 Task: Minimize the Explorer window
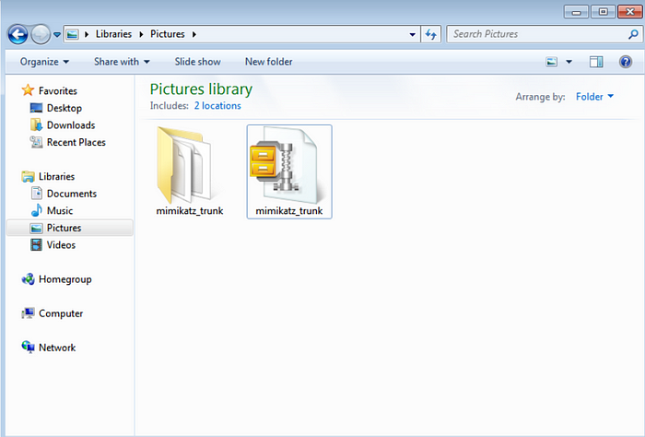point(576,12)
